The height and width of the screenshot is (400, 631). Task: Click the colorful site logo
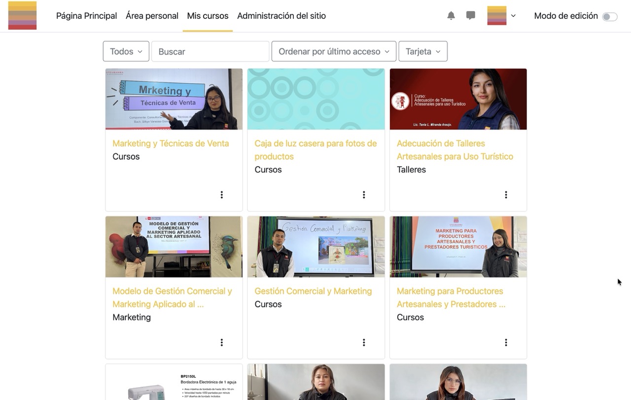[22, 15]
